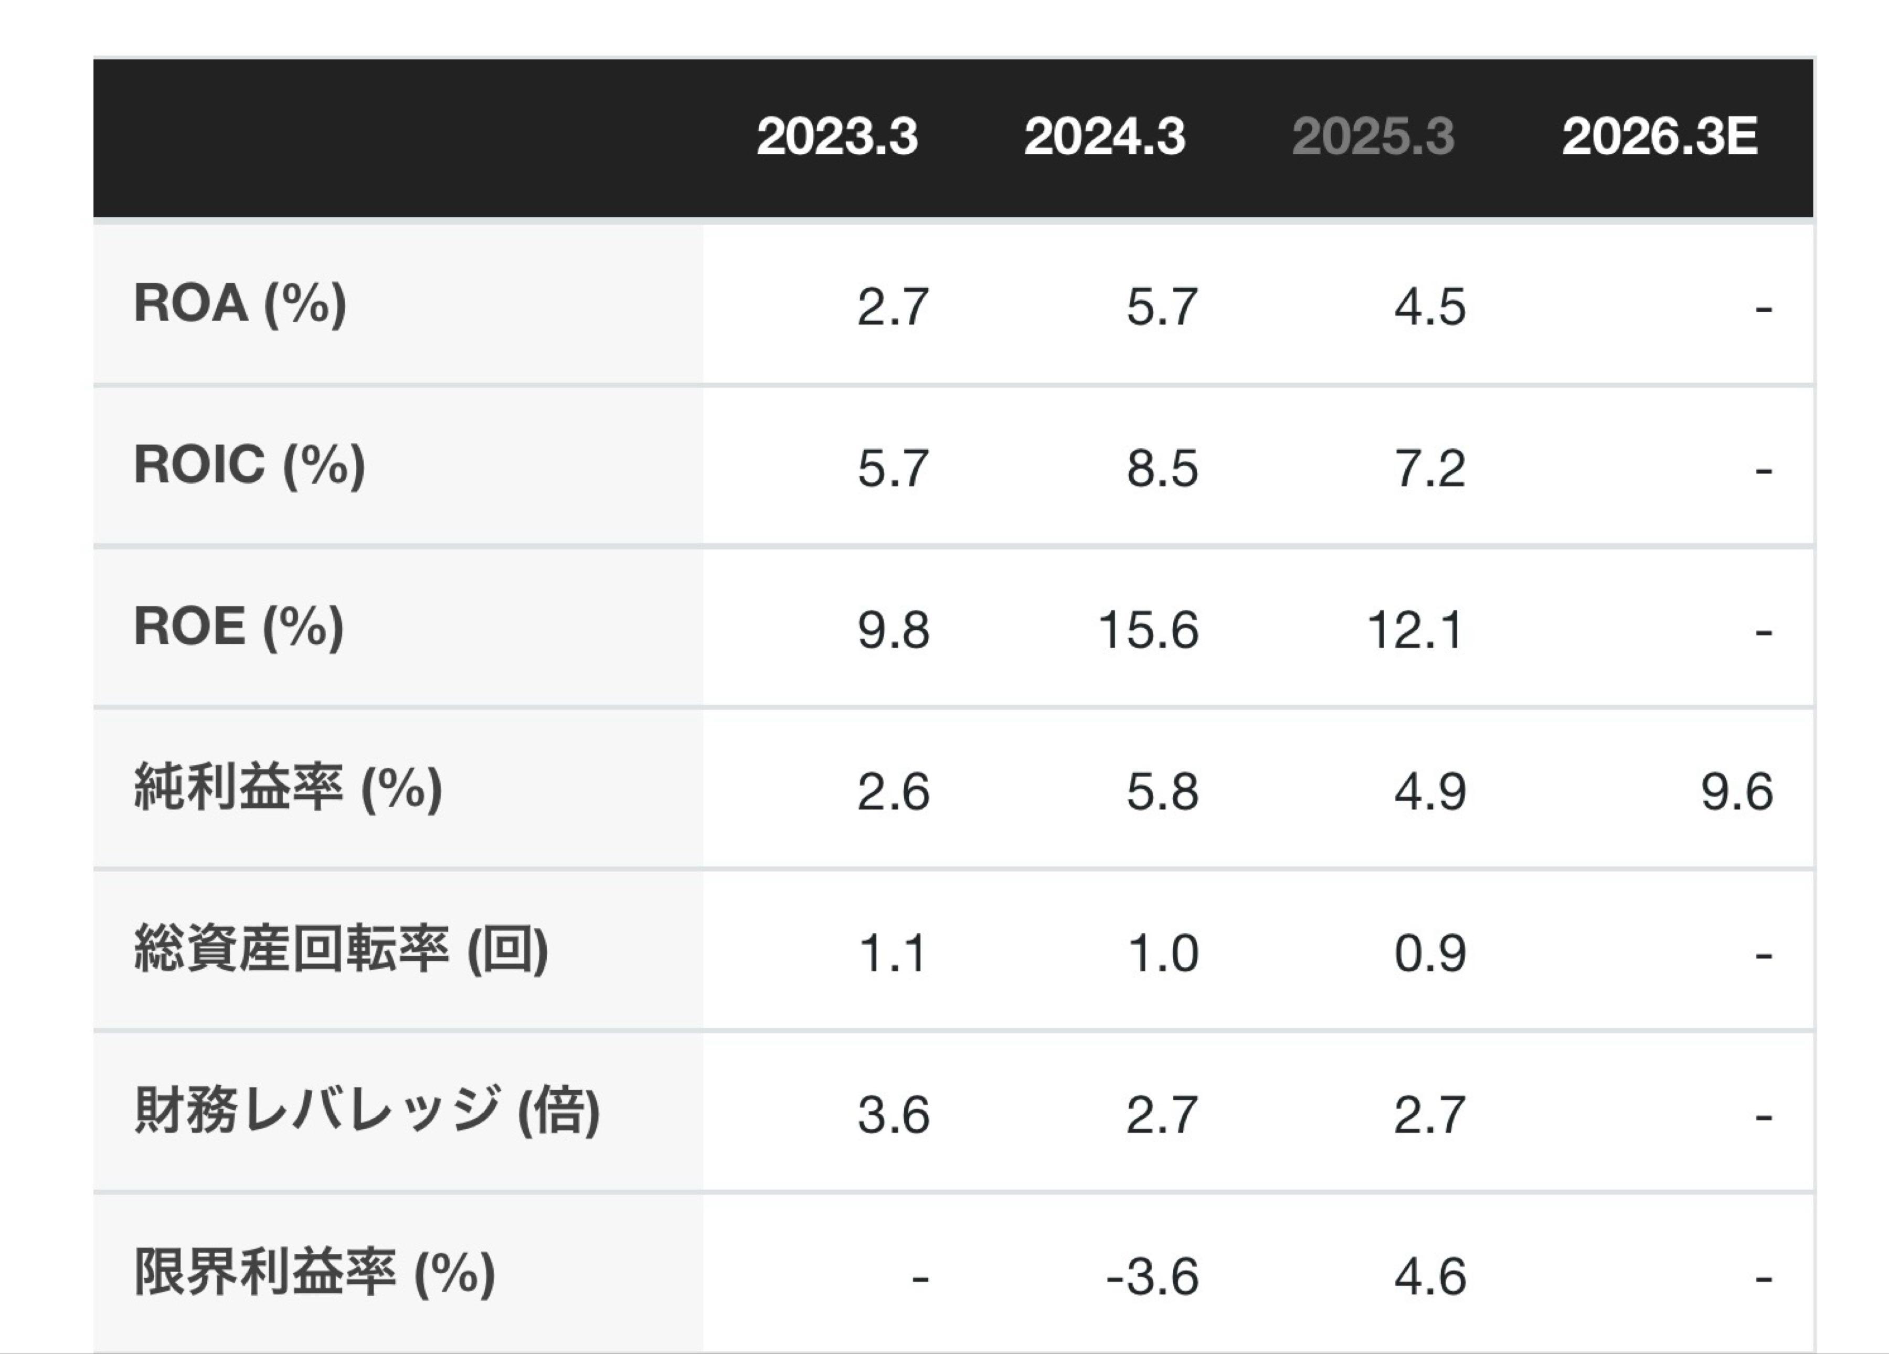Select the 0.9 asset turnover value
Image resolution: width=1889 pixels, height=1354 pixels.
(x=1430, y=953)
